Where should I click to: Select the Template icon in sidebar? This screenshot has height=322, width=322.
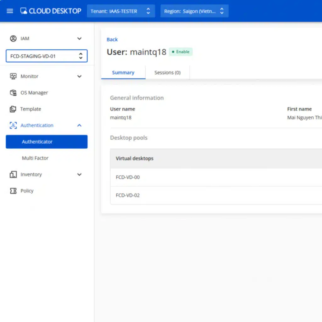(13, 109)
